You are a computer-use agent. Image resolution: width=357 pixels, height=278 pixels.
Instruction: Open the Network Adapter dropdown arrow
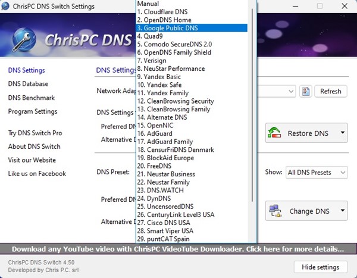(291, 91)
